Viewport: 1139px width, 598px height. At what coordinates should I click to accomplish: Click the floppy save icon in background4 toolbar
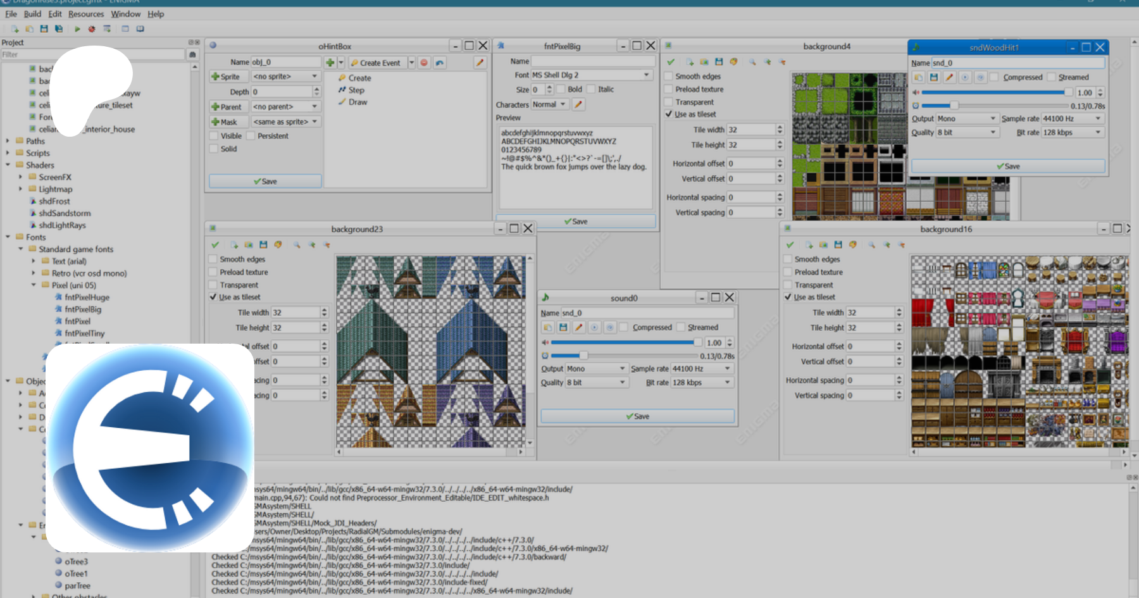[719, 62]
